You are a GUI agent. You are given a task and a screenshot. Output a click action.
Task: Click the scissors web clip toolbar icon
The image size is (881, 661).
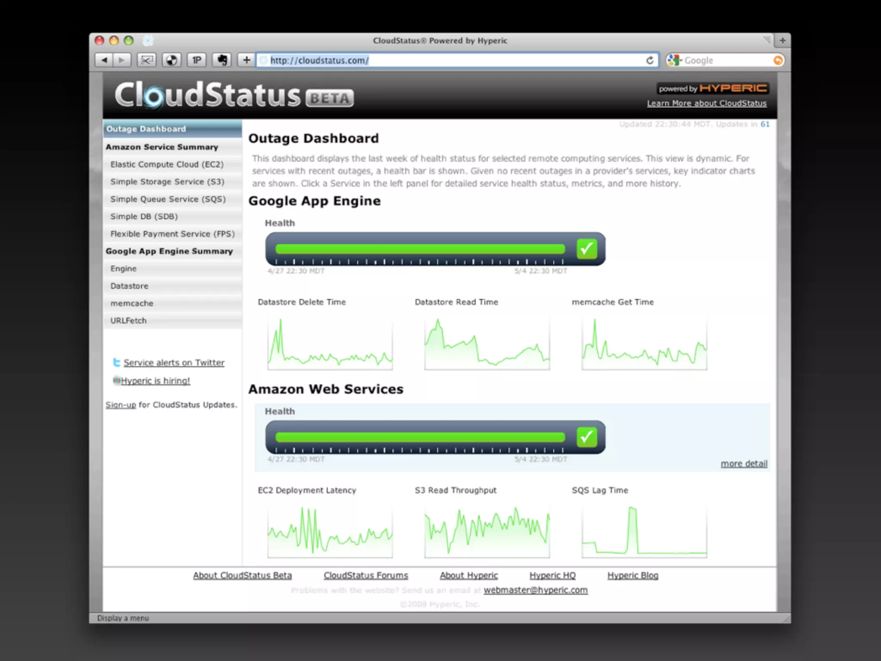[x=147, y=60]
